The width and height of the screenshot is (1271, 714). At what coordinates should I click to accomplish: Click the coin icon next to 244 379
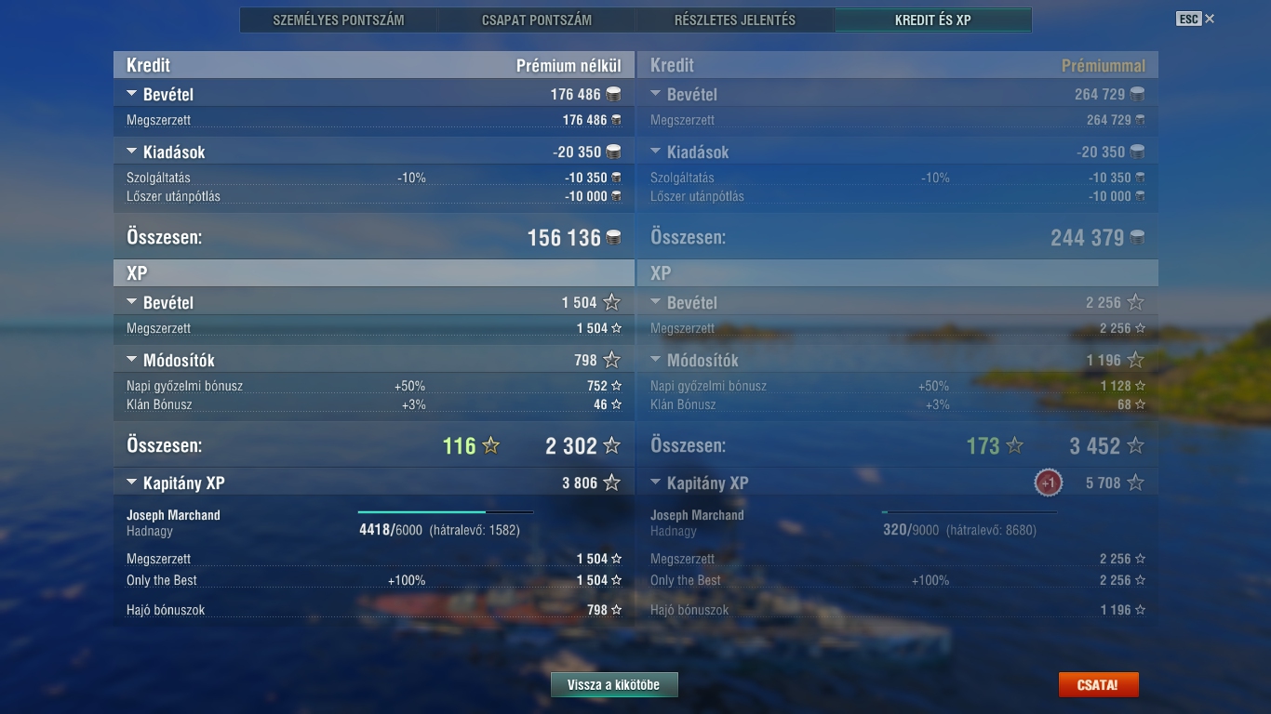pos(1137,238)
